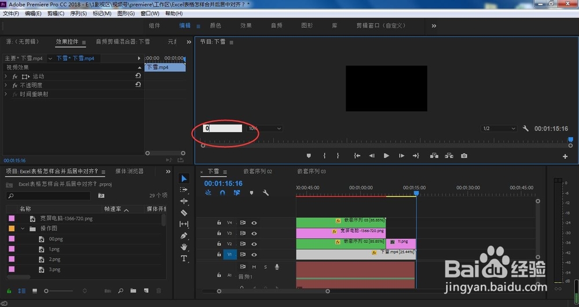Switch project panel to icon view
Image resolution: width=579 pixels, height=307 pixels.
35,291
